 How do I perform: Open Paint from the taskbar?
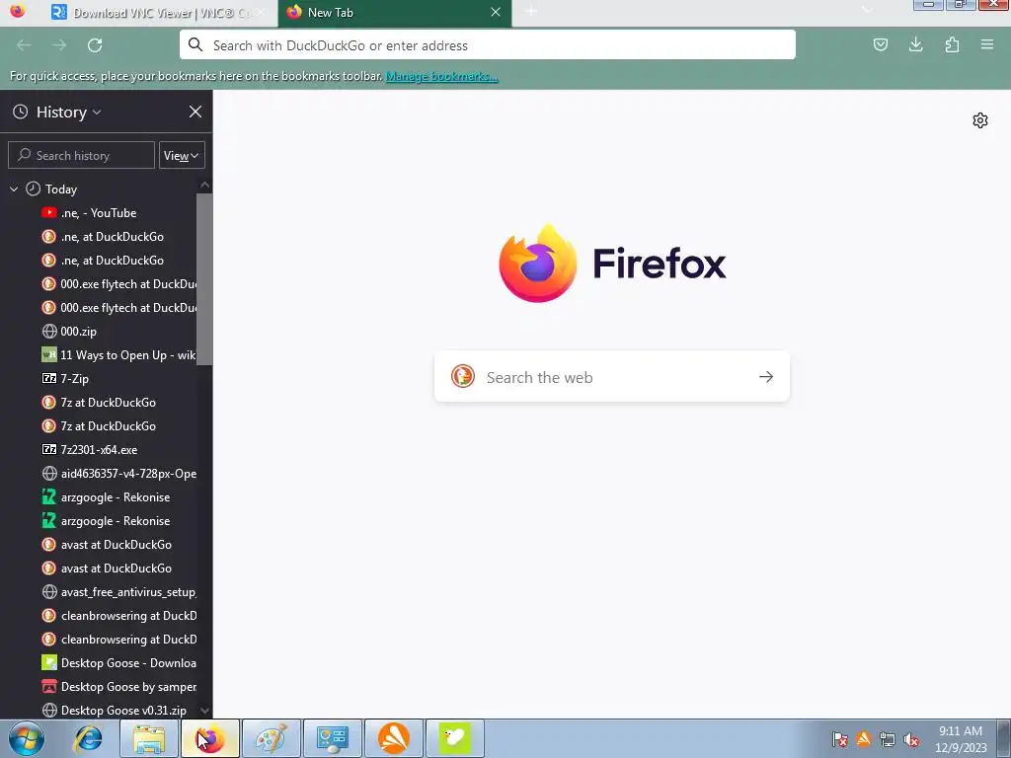pyautogui.click(x=272, y=738)
